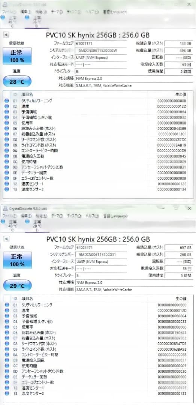Click status circle of row with value 0000000150683

7,332
